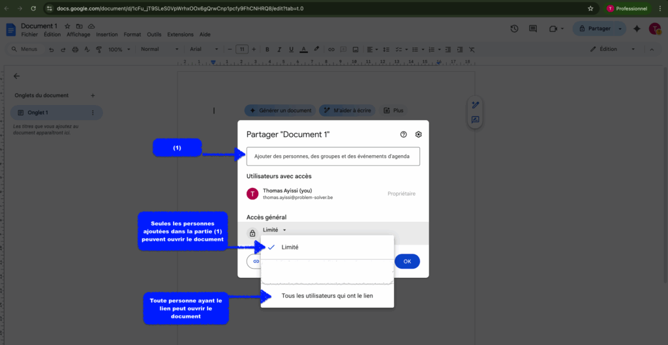This screenshot has width=668, height=345.
Task: Star the document with star icon
Action: [67, 26]
